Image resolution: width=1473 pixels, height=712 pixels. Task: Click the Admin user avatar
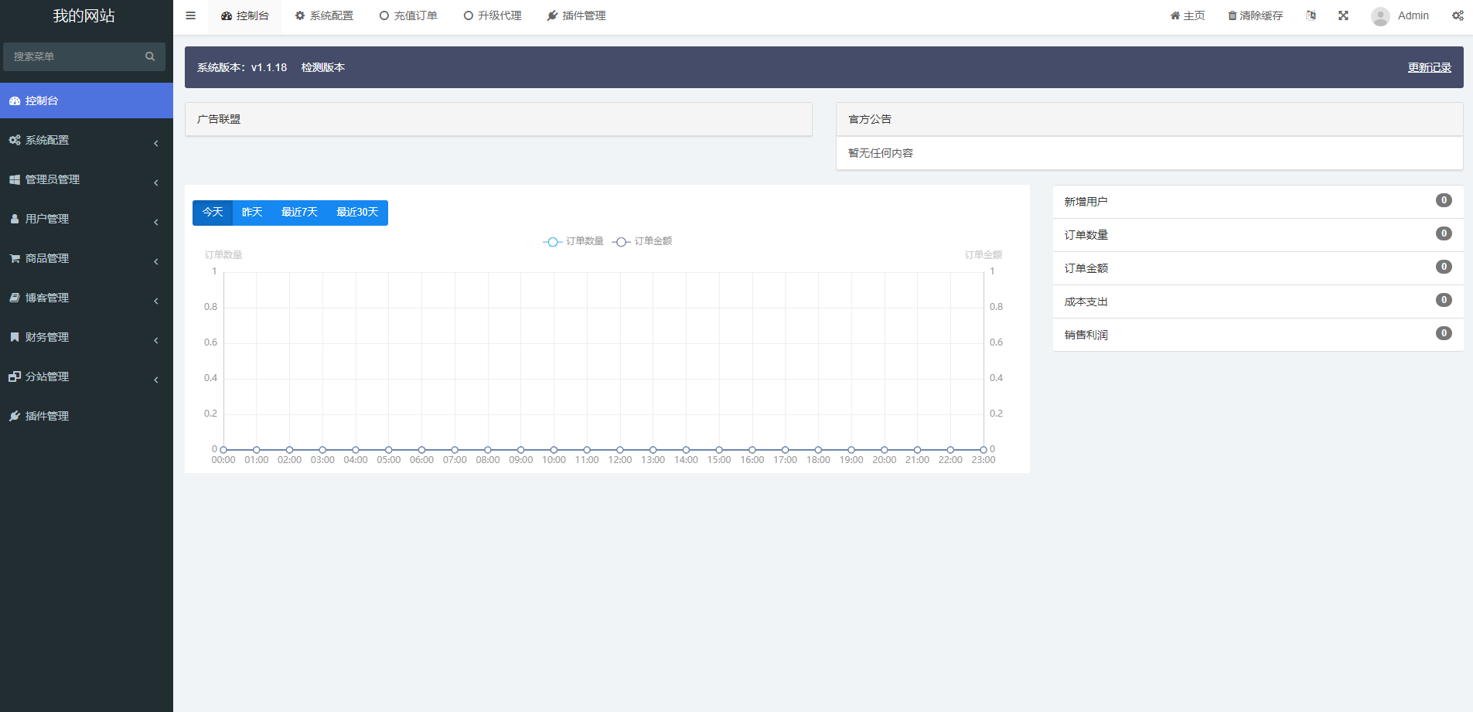click(x=1379, y=16)
